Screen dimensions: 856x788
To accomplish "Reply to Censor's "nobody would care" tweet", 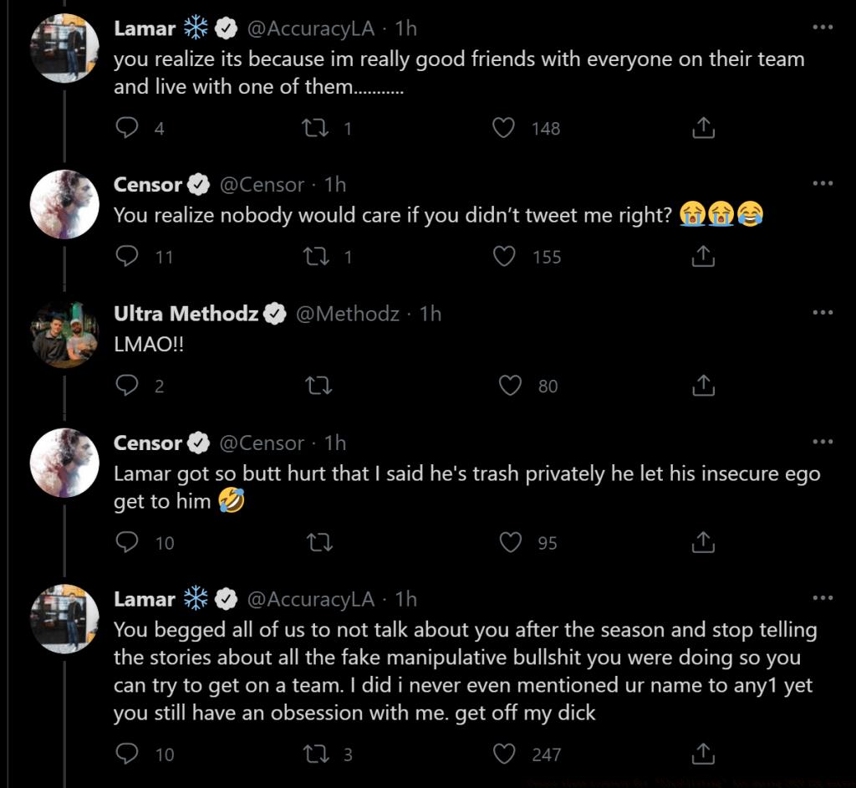I will coord(127,257).
